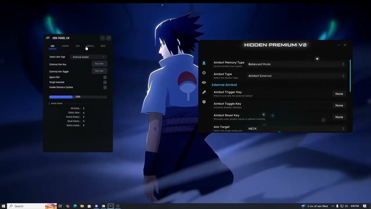
Task: Switch to the MISC tab
Action: click(103, 46)
